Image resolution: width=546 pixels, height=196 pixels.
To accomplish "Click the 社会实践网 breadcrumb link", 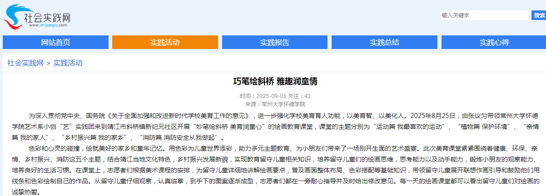I will 25,63.
